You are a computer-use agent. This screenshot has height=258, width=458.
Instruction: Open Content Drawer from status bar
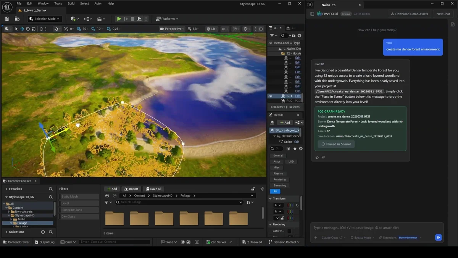pyautogui.click(x=16, y=242)
